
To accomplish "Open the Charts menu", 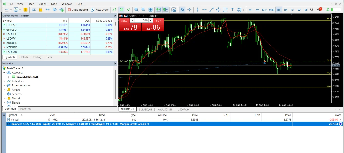I will click(x=43, y=4).
